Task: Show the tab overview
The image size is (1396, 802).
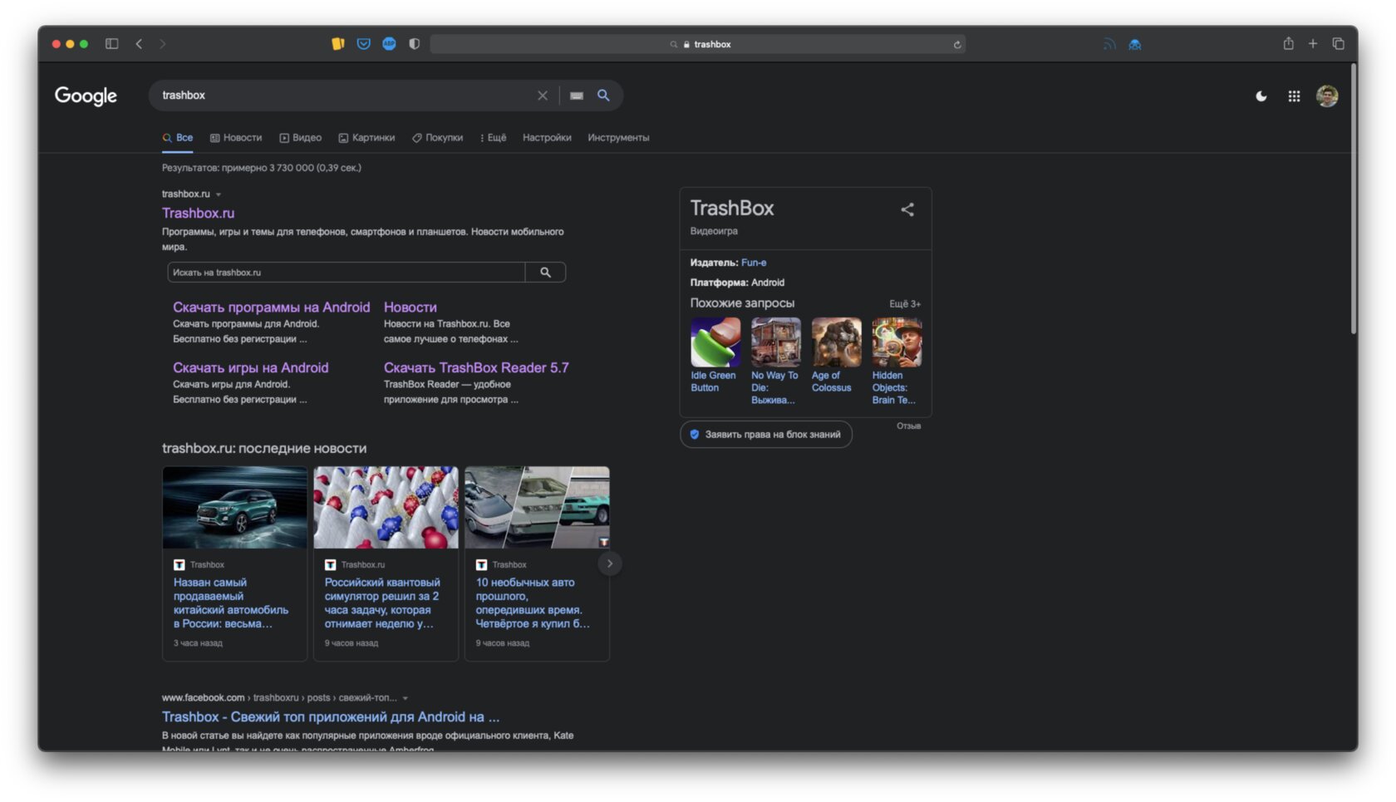Action: pos(1338,44)
